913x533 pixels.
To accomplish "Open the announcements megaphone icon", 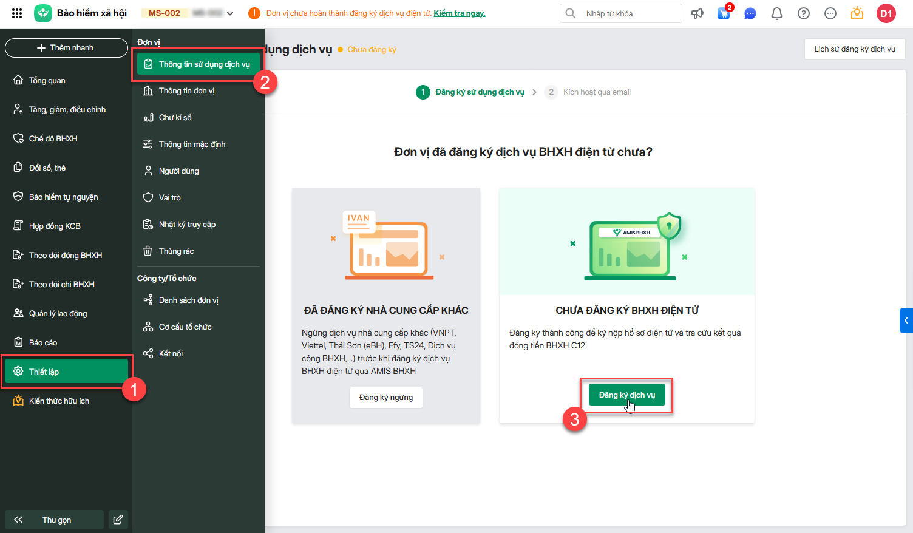I will click(697, 13).
